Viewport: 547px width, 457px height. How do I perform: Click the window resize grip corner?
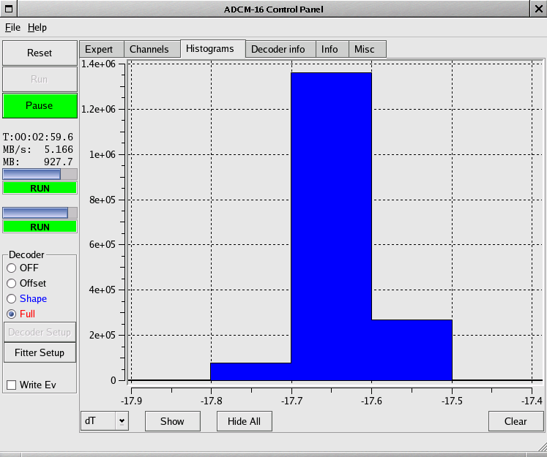click(542, 447)
